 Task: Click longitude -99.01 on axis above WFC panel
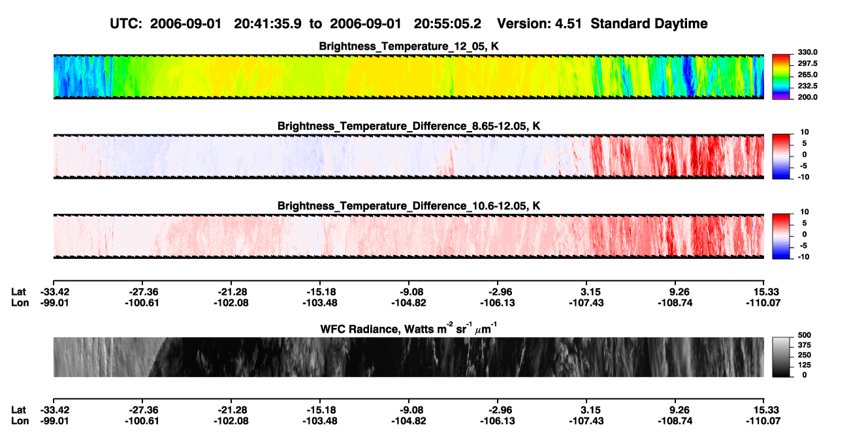click(54, 303)
